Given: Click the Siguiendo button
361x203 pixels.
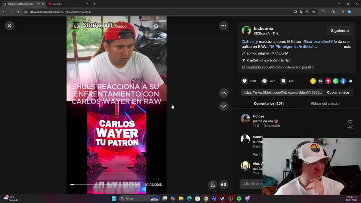Looking at the screenshot, I should (x=340, y=31).
